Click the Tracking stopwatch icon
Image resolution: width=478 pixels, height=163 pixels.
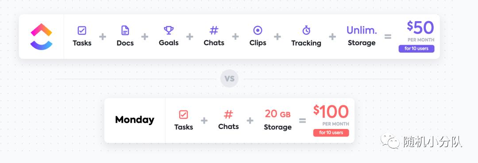point(306,30)
